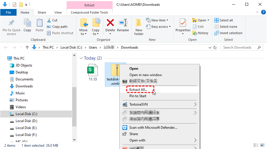Expand the TortoiseSVN submenu
This screenshot has height=149, width=267.
point(195,104)
